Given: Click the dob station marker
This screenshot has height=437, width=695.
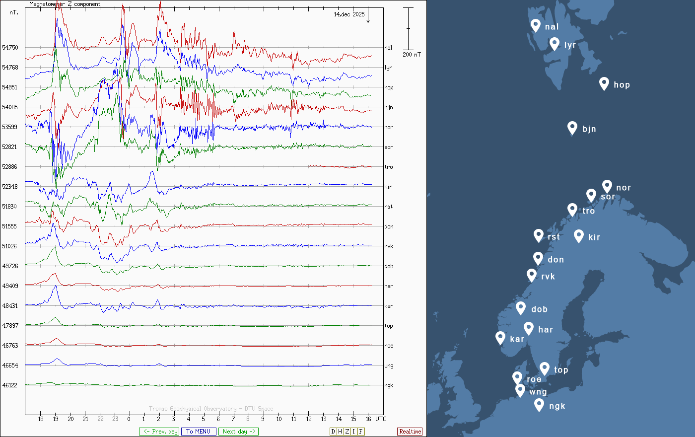Looking at the screenshot, I should pos(521,308).
